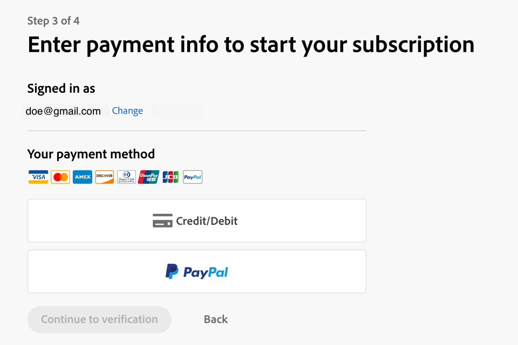The image size is (518, 345).
Task: Click the Discover card icon
Action: (105, 177)
